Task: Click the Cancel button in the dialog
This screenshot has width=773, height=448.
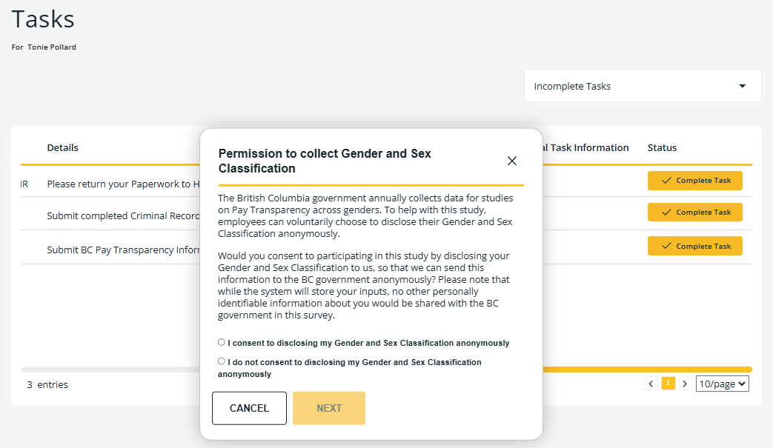Action: tap(249, 408)
